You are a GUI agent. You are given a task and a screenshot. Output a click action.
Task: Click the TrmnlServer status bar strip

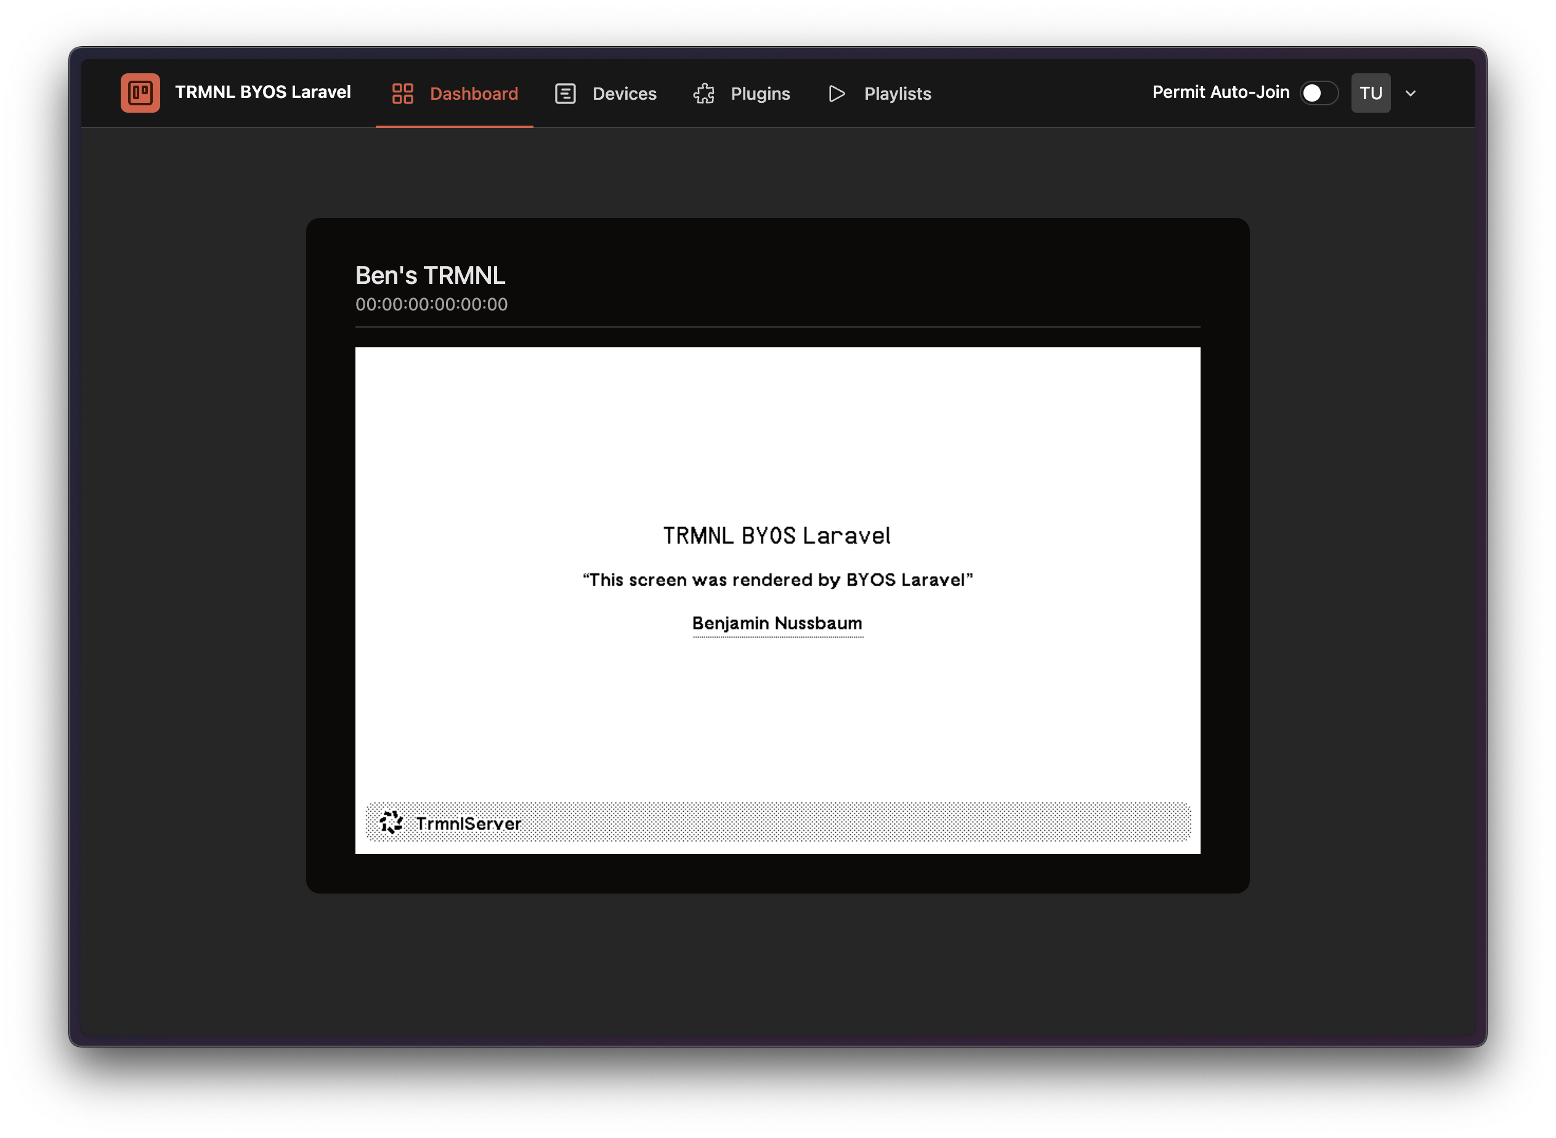click(777, 822)
